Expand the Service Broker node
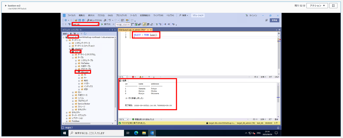The image size is (343, 138). coord(73,104)
